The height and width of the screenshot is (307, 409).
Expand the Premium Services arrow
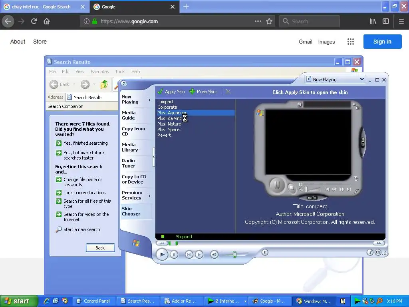click(x=150, y=196)
